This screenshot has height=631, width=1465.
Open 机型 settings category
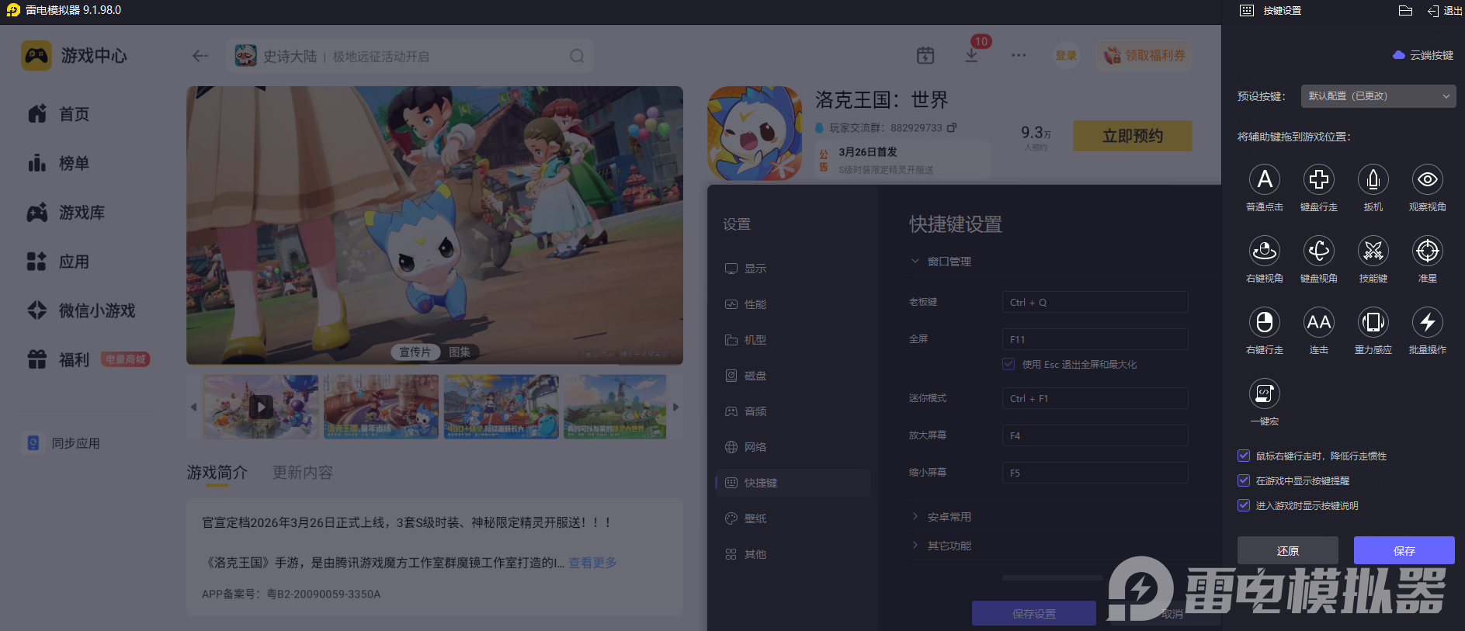tap(793, 340)
